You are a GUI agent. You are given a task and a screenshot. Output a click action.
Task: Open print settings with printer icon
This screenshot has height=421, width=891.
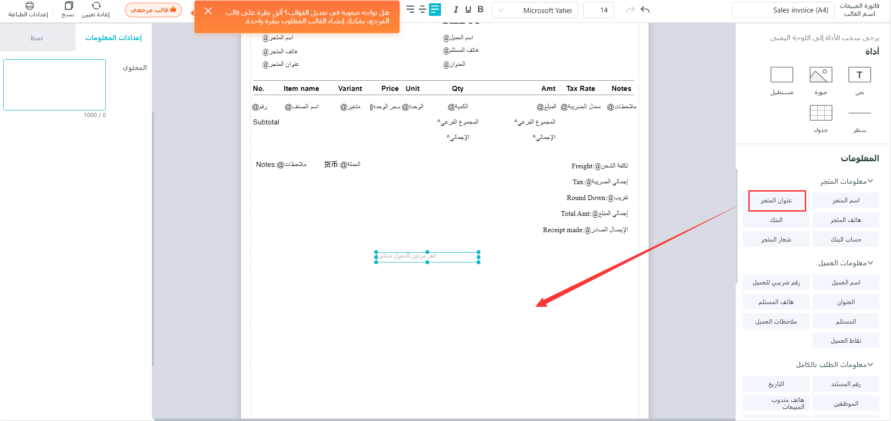(29, 6)
